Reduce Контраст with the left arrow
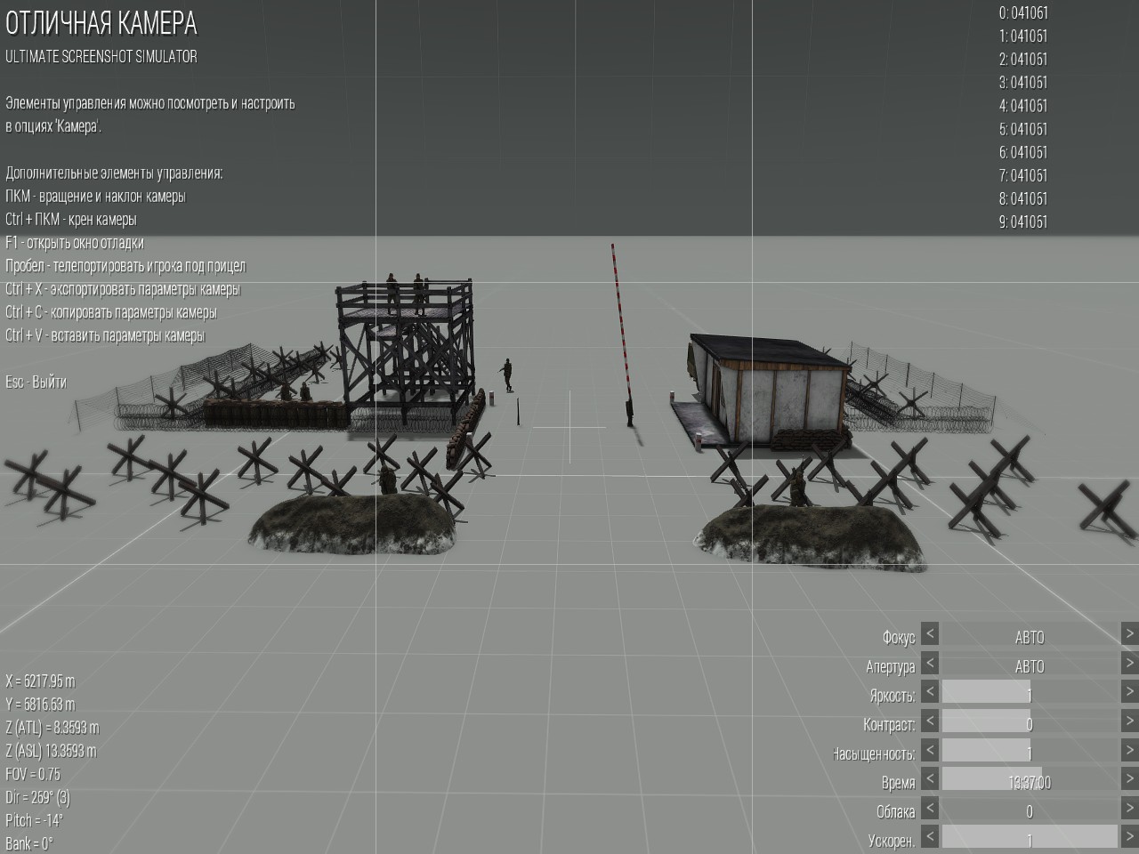1139x854 pixels. [x=929, y=721]
